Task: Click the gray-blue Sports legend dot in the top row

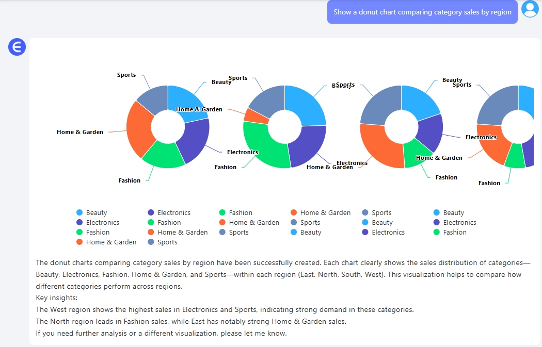Action: (365, 213)
